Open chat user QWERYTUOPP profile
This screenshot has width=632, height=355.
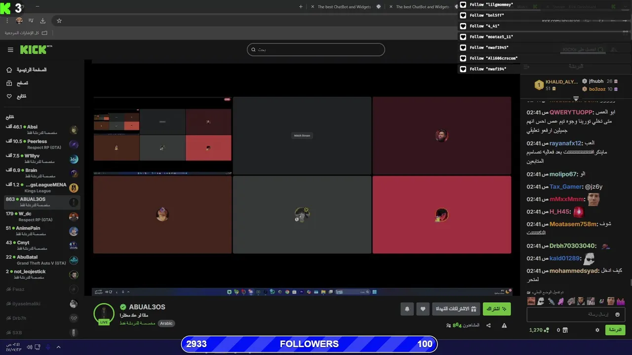(x=571, y=112)
